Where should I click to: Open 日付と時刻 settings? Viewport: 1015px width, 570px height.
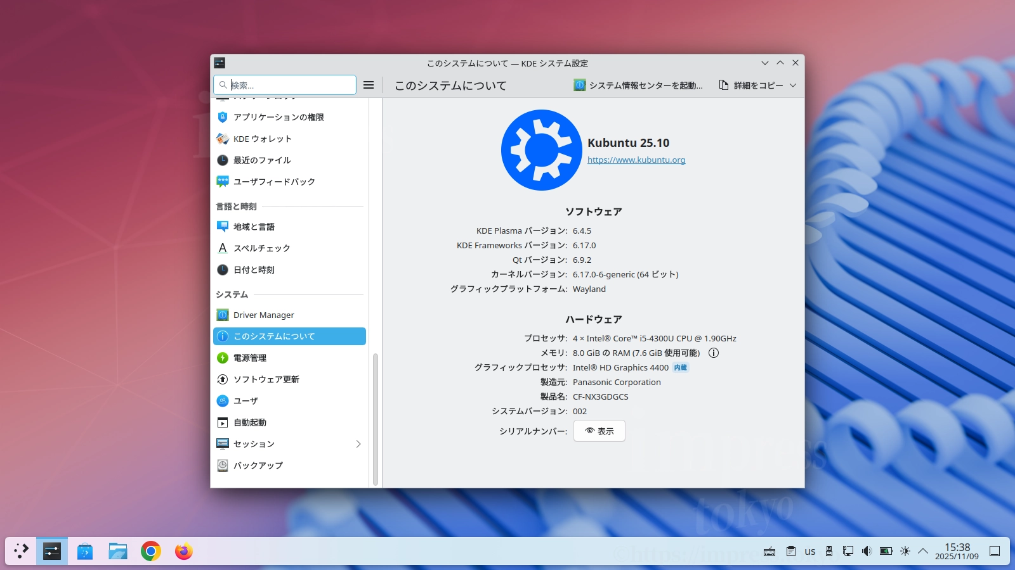point(289,270)
